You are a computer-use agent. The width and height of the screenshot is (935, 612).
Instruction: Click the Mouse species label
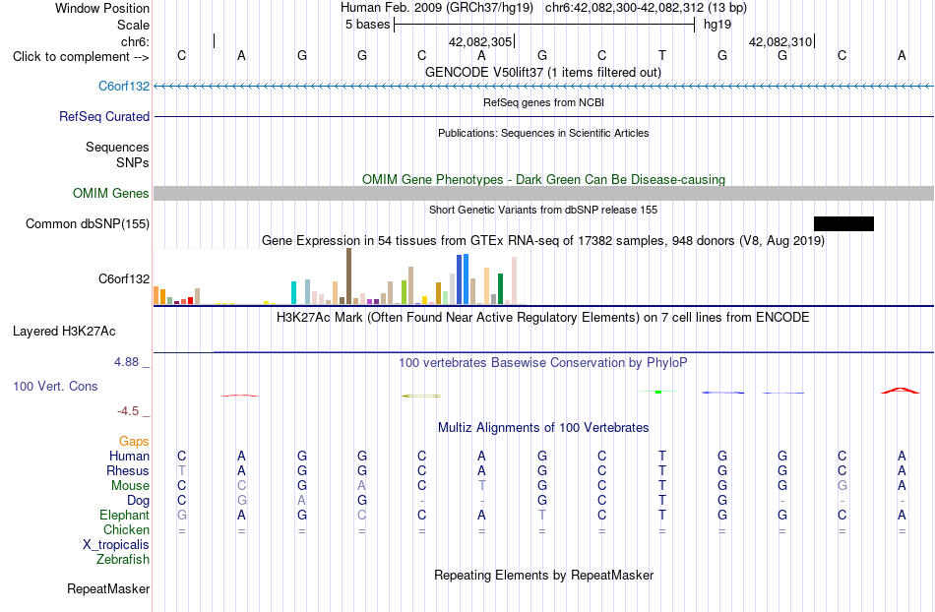(130, 486)
